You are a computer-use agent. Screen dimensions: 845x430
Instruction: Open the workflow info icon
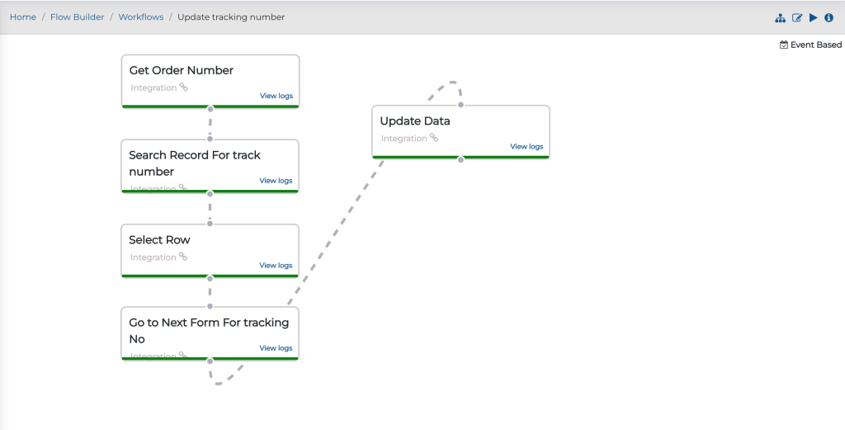pyautogui.click(x=828, y=18)
